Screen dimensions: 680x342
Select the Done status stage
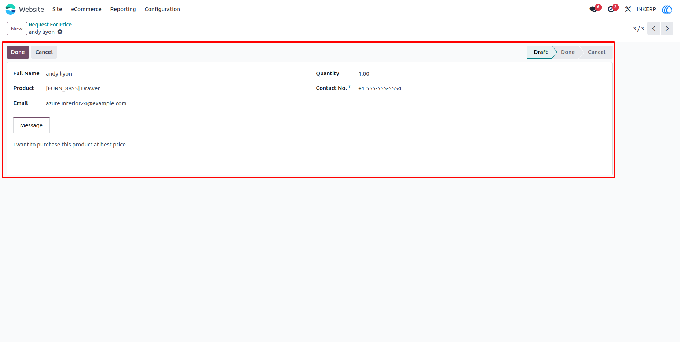click(x=567, y=52)
